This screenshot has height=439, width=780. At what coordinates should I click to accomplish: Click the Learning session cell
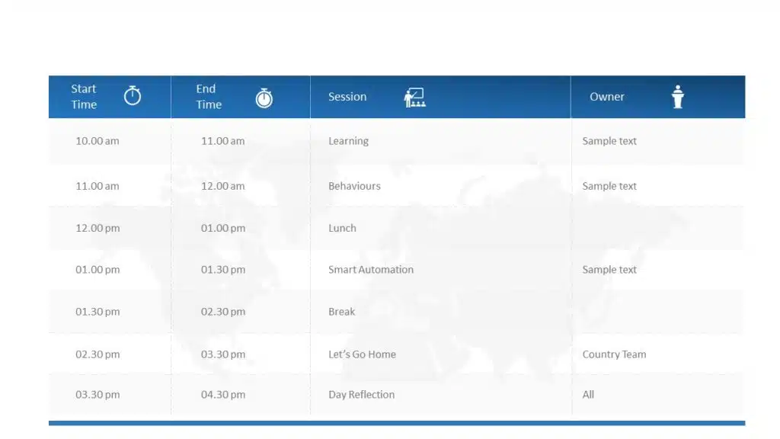click(x=348, y=141)
